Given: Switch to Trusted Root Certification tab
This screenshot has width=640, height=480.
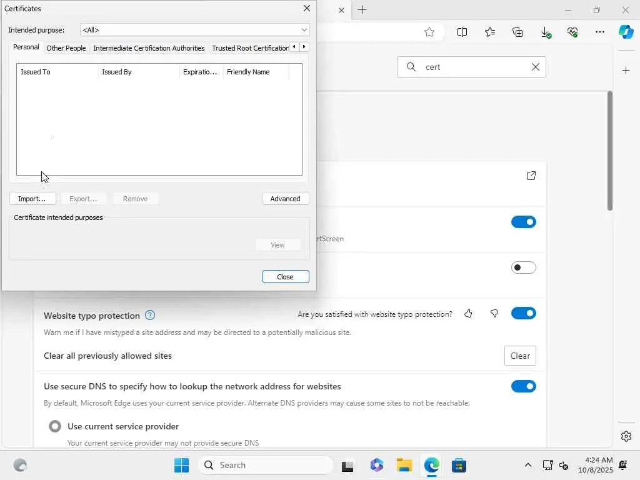Looking at the screenshot, I should point(249,48).
